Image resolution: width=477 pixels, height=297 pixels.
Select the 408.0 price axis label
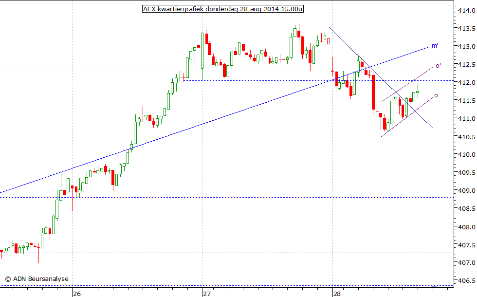[x=467, y=227]
